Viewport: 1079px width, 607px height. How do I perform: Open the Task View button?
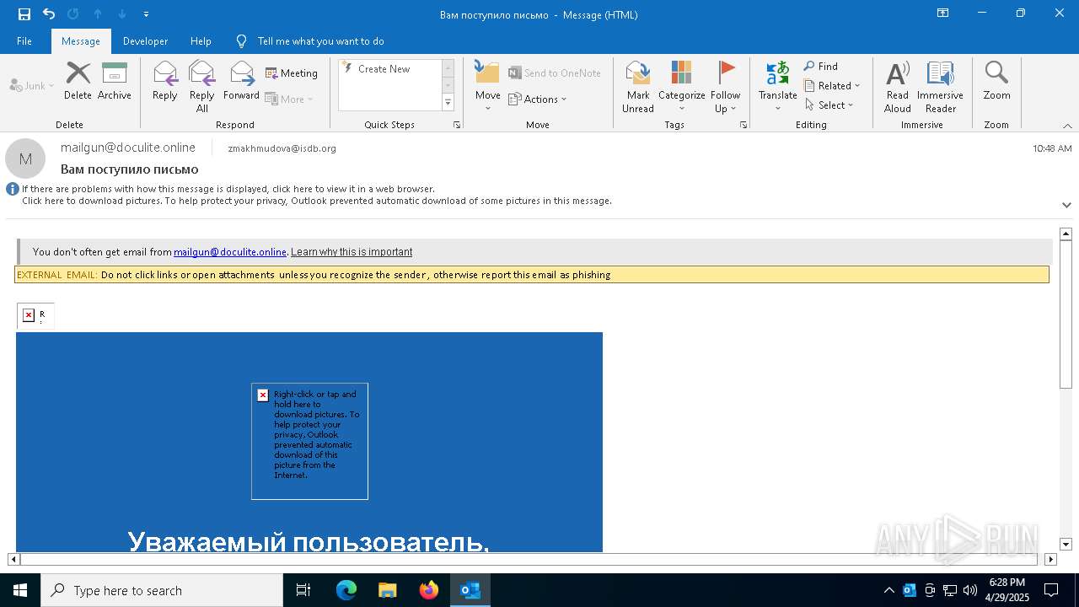click(303, 590)
